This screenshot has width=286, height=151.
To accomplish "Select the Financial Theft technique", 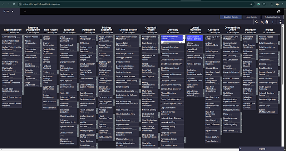I will pyautogui.click(x=268, y=78).
